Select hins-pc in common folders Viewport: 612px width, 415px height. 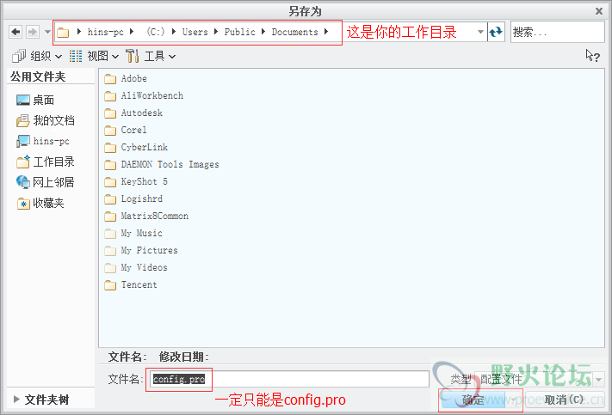(43, 141)
